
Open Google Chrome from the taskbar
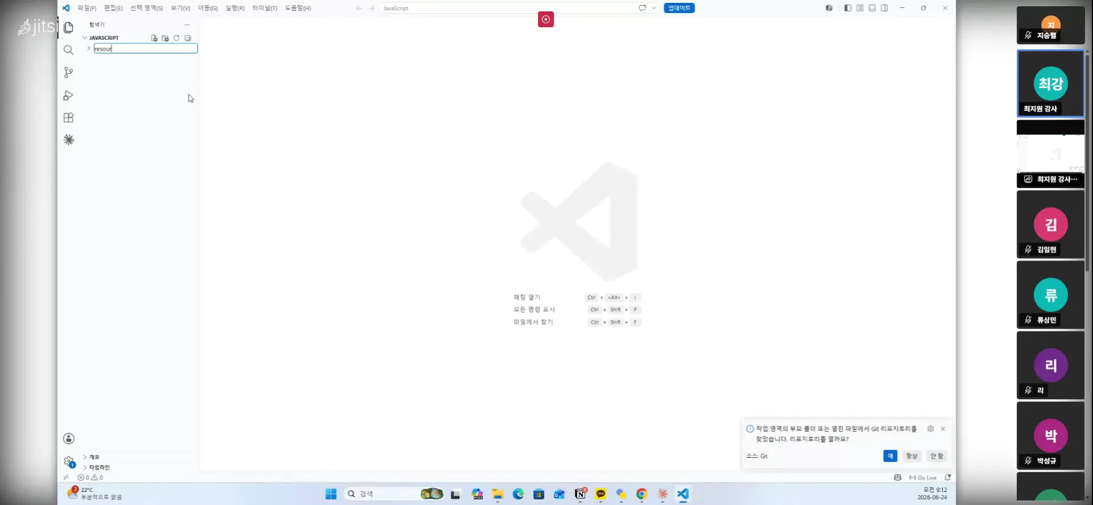[x=642, y=494]
